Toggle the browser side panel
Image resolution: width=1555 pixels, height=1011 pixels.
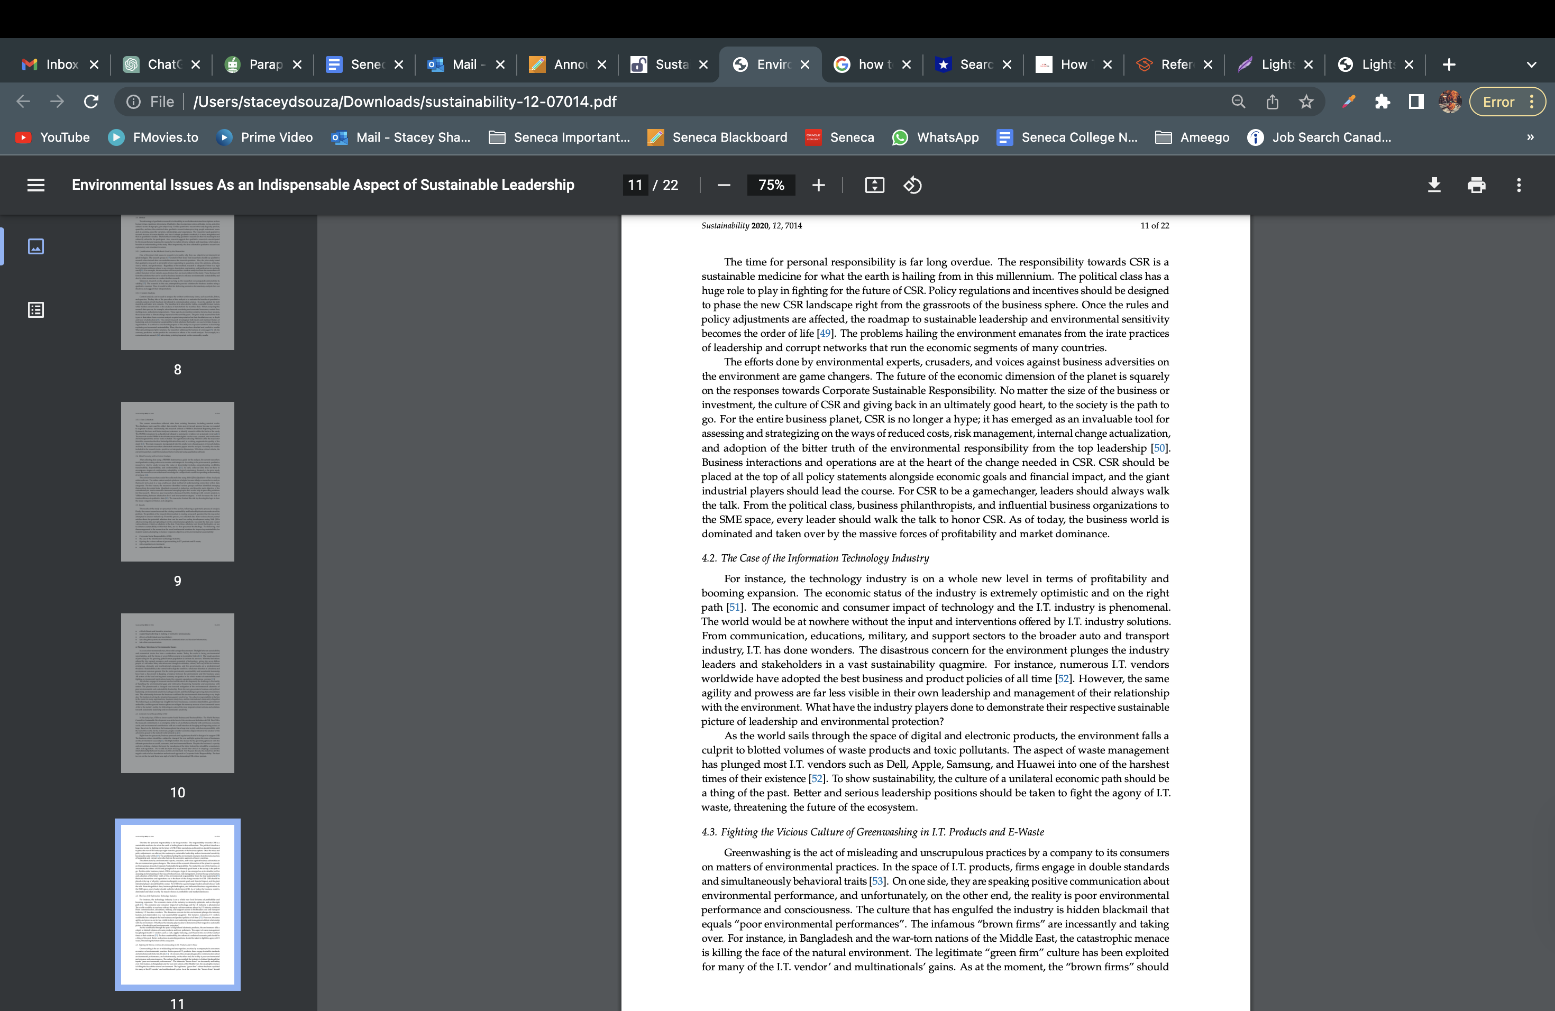(x=1416, y=102)
